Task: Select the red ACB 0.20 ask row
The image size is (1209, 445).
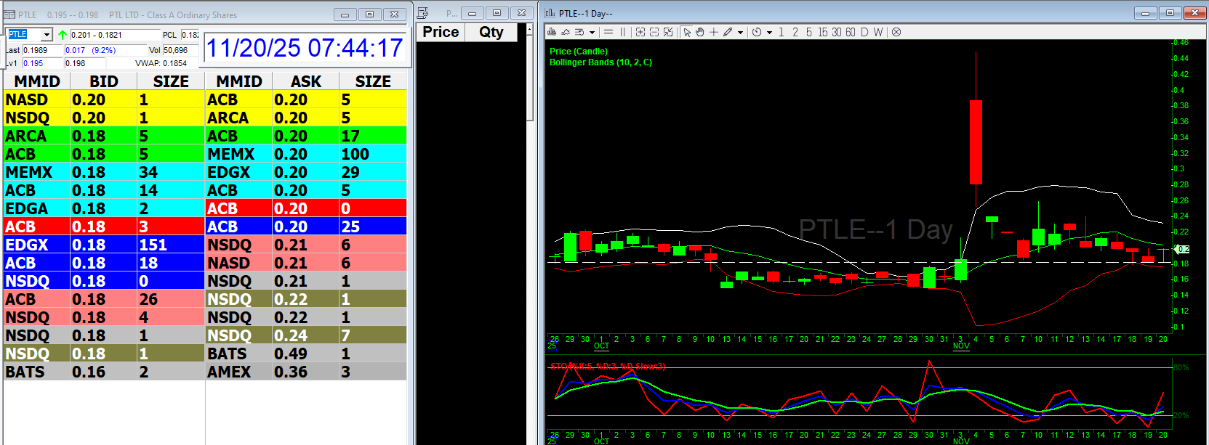Action: [x=305, y=208]
